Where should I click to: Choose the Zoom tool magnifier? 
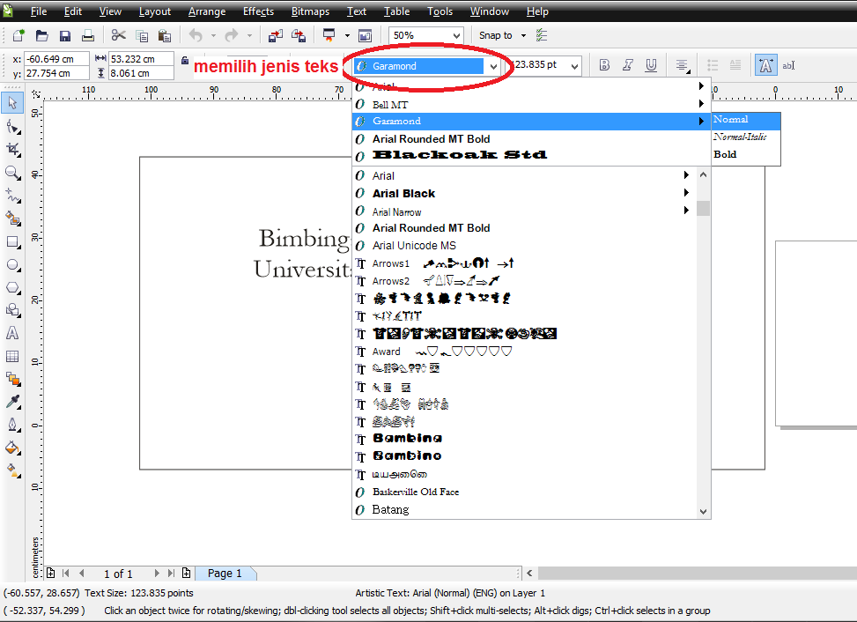[x=12, y=173]
